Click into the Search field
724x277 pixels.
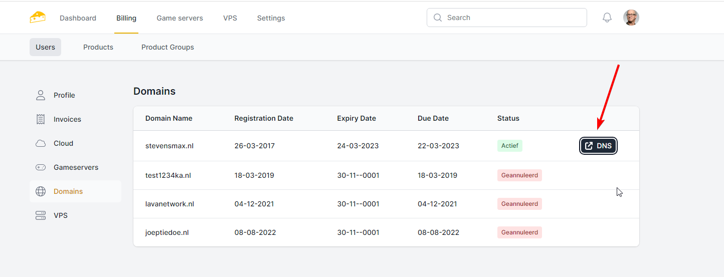pos(511,18)
